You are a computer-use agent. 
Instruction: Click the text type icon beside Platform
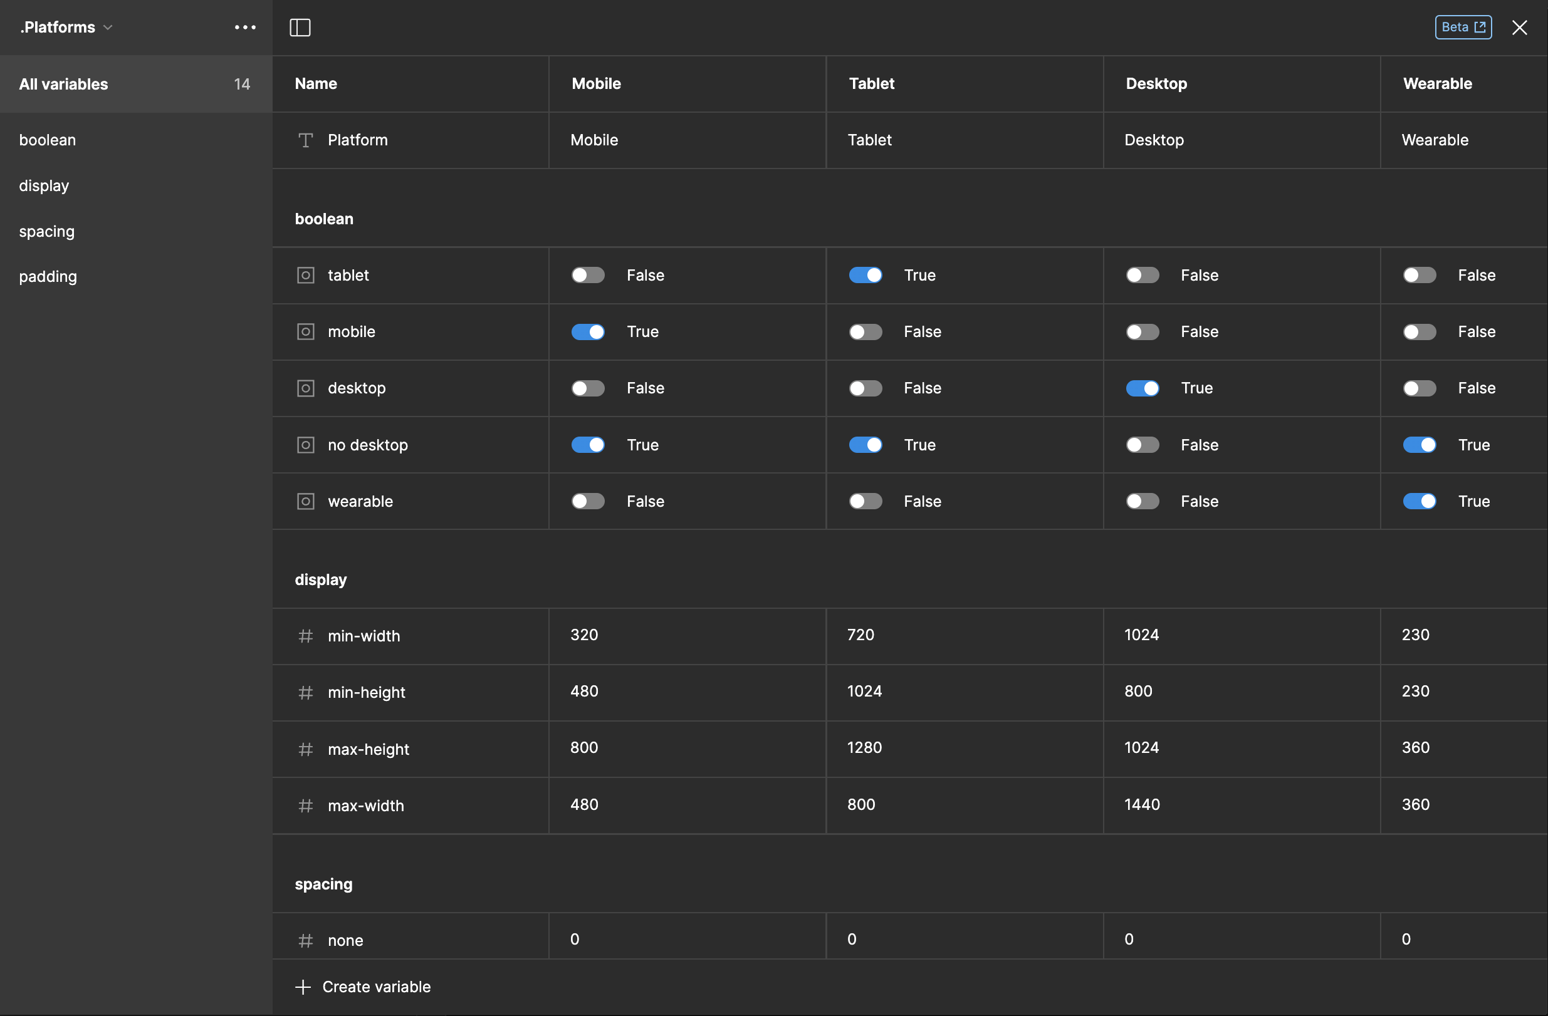click(305, 140)
